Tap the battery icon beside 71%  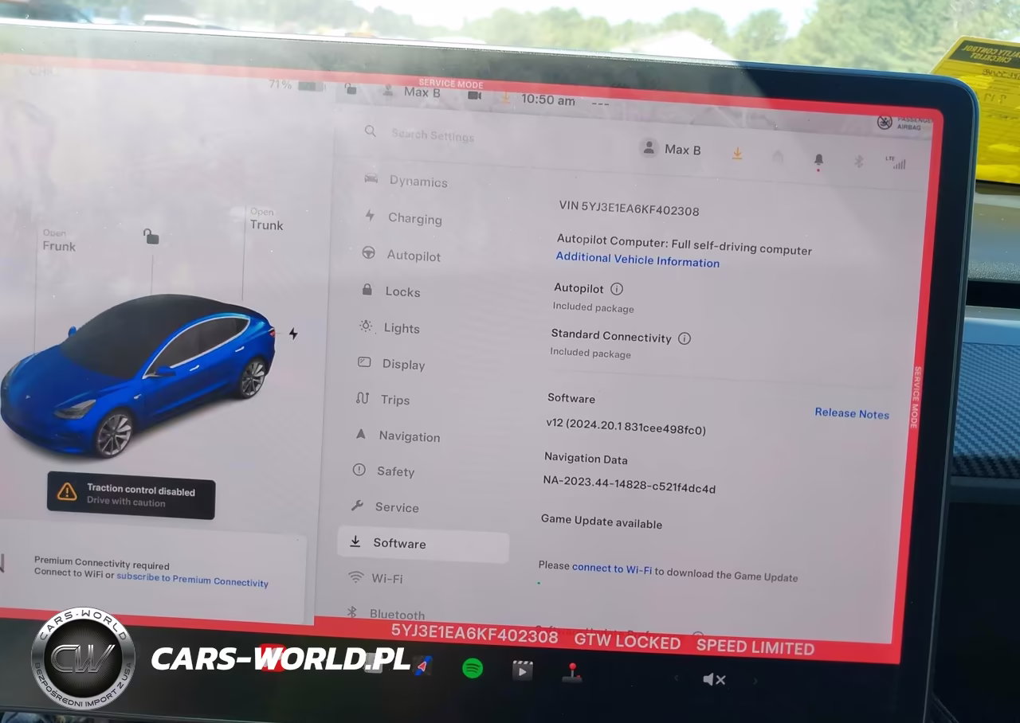click(x=311, y=86)
